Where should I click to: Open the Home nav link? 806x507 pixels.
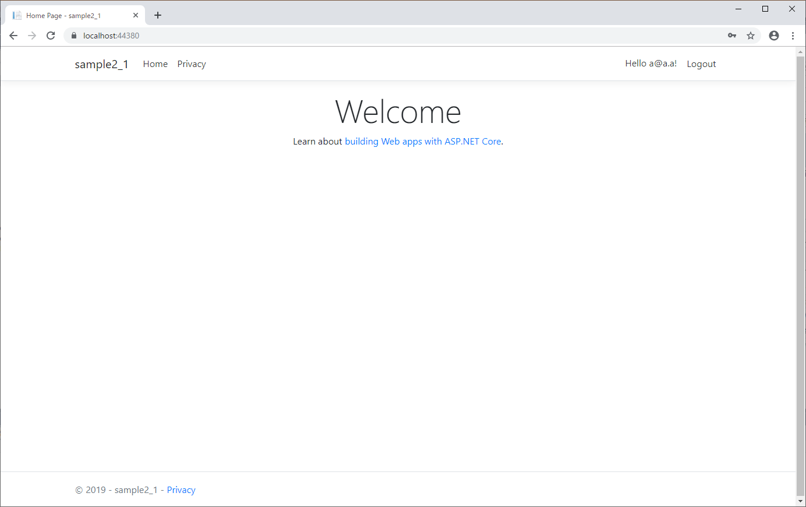155,64
